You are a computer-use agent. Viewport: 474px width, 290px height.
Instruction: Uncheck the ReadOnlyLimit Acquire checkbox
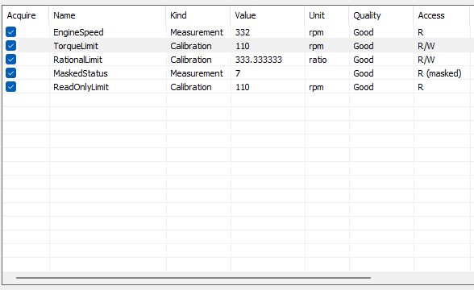click(11, 87)
